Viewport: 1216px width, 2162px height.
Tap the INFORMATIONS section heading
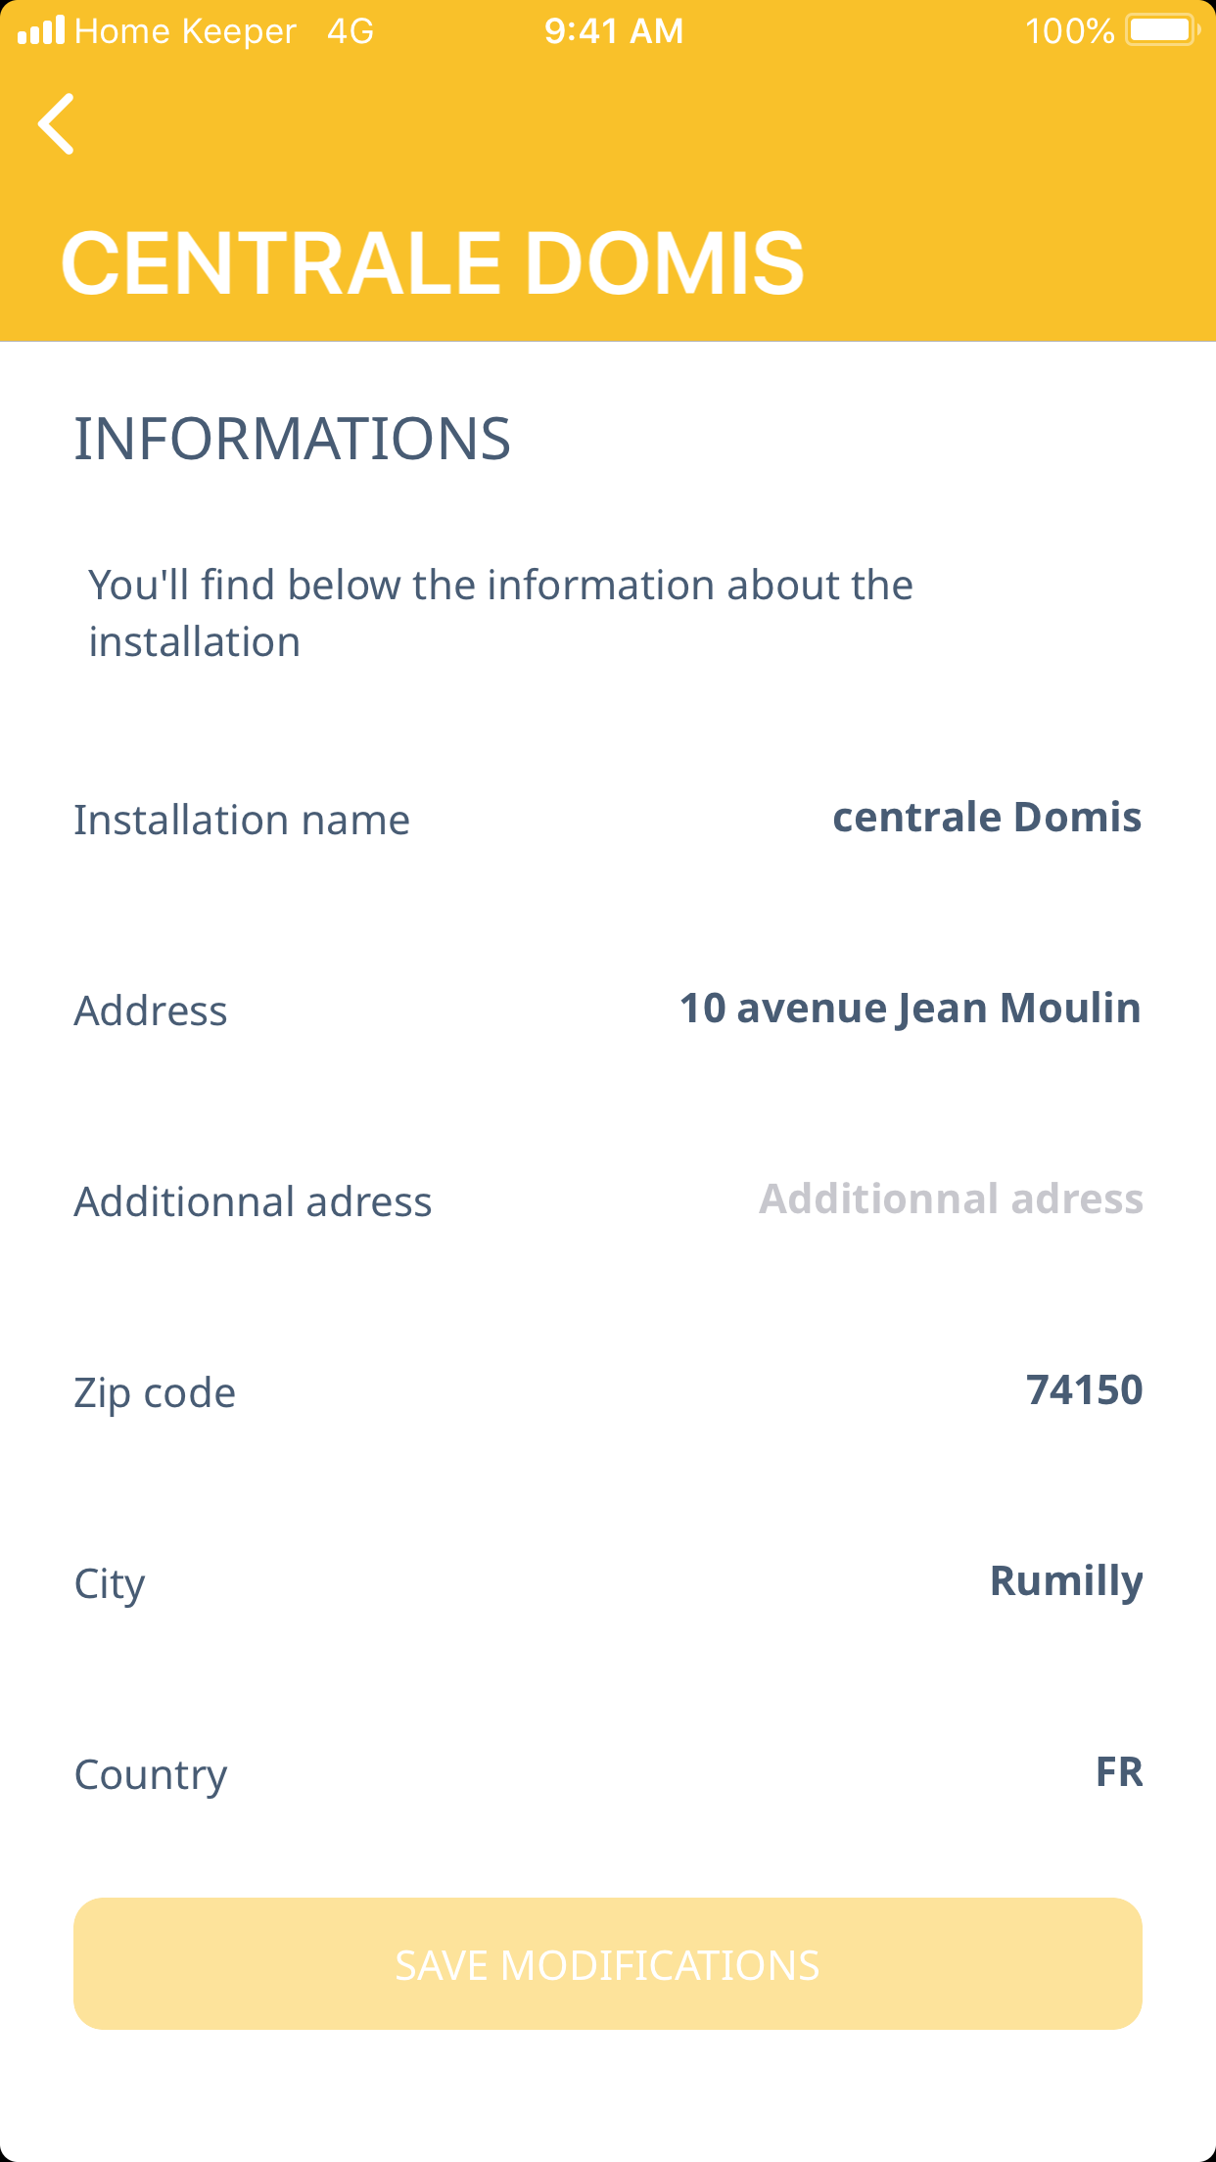292,439
